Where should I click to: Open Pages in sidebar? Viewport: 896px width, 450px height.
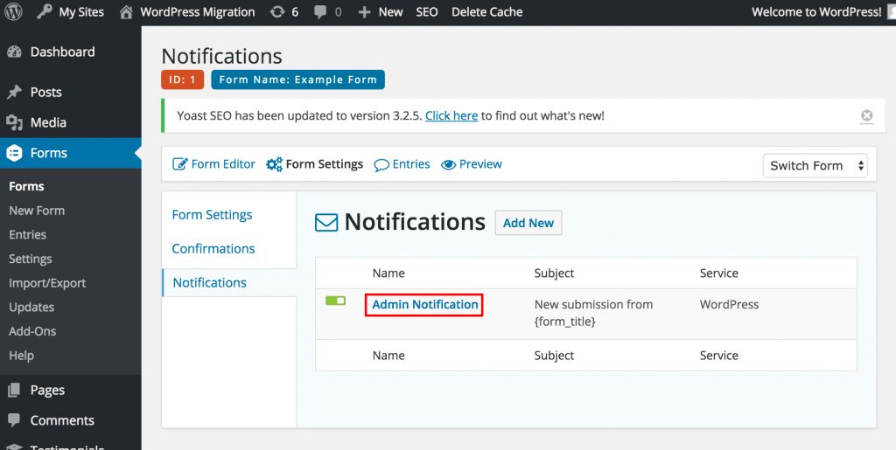(x=47, y=390)
